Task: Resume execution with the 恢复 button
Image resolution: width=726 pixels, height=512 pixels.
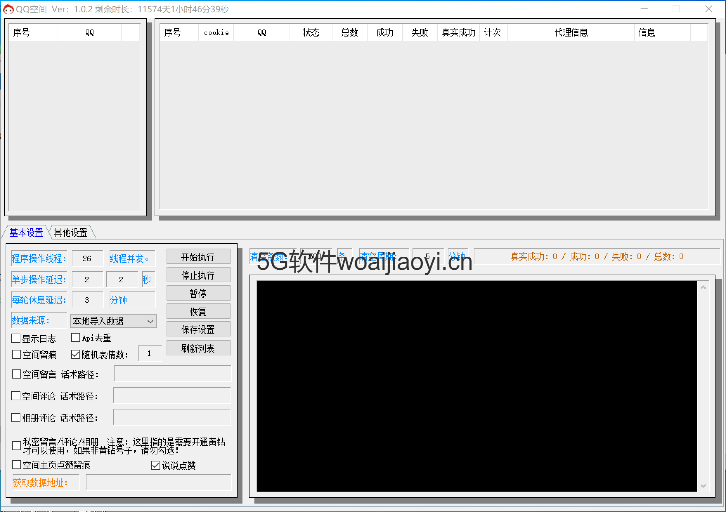Action: pos(198,312)
